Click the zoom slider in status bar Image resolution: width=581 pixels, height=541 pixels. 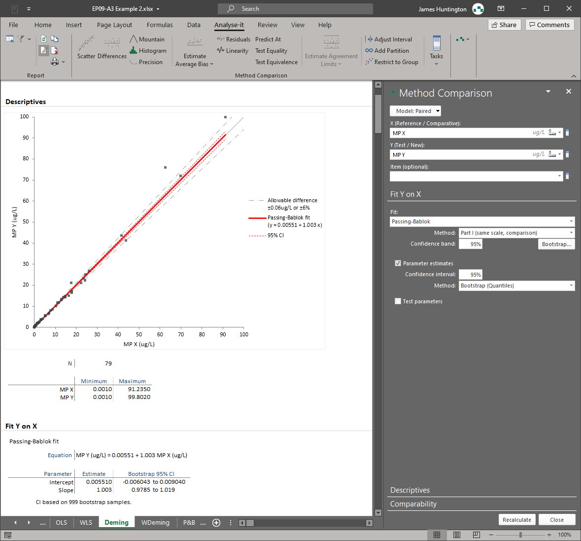[520, 535]
